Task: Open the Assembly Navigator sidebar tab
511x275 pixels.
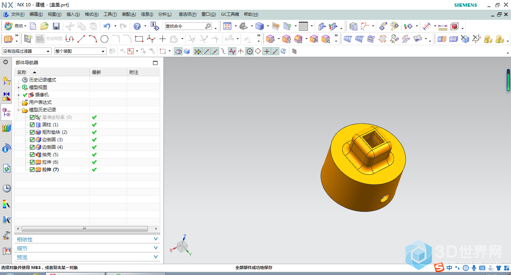Action: 6,80
